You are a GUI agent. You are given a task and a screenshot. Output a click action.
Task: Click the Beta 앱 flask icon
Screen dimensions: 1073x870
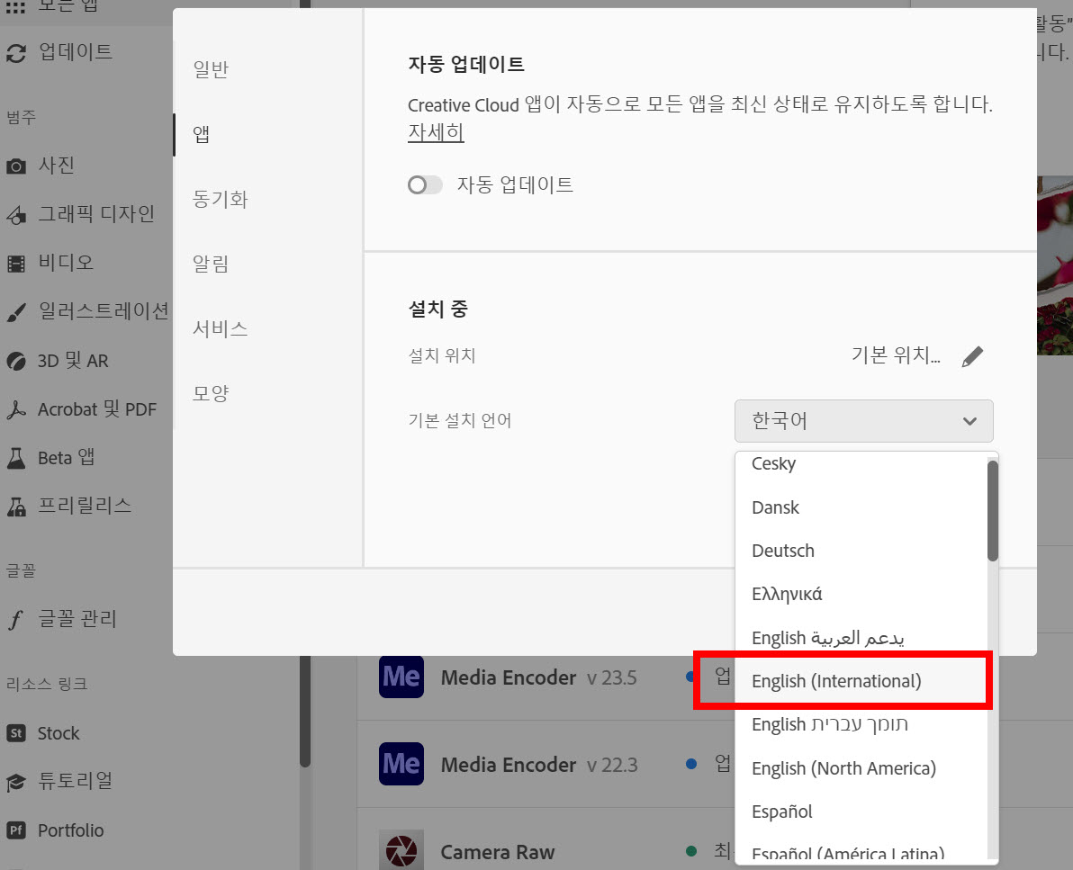coord(15,458)
